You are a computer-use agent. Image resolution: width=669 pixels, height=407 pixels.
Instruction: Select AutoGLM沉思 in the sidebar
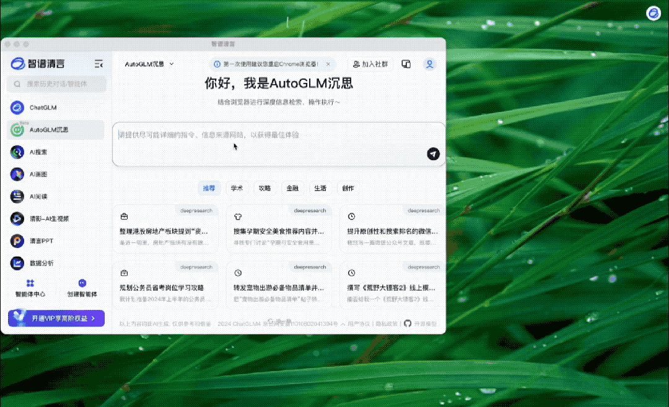(x=56, y=129)
